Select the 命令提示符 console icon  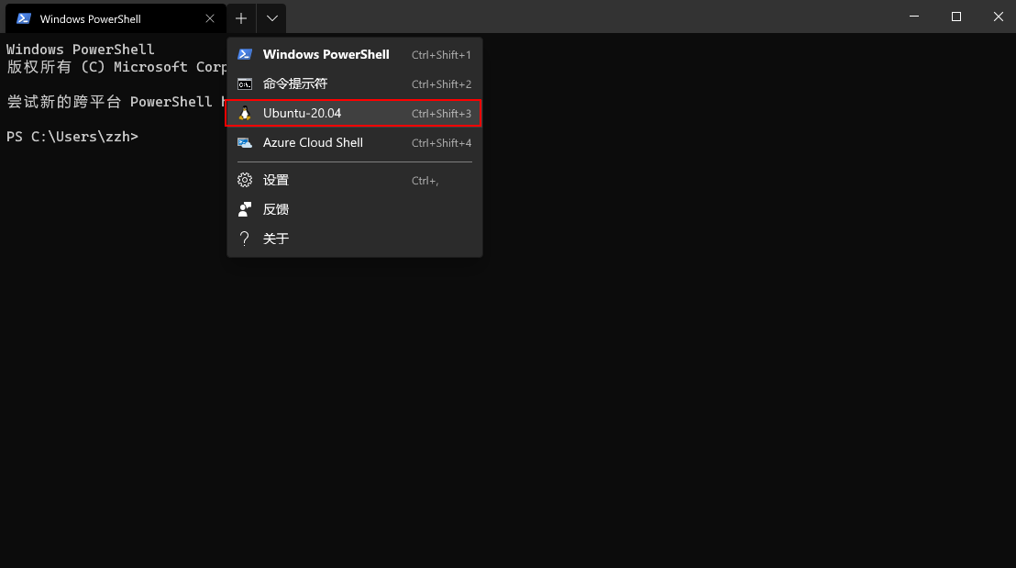pyautogui.click(x=244, y=84)
